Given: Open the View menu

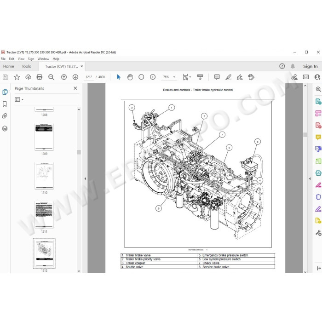Looking at the screenshot, I should point(21,59).
